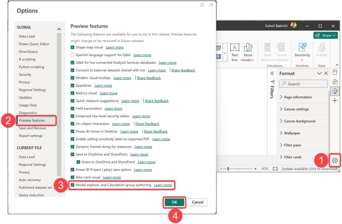Collapse panes with the double chevron icon
The image size is (342, 224).
(x=272, y=73)
